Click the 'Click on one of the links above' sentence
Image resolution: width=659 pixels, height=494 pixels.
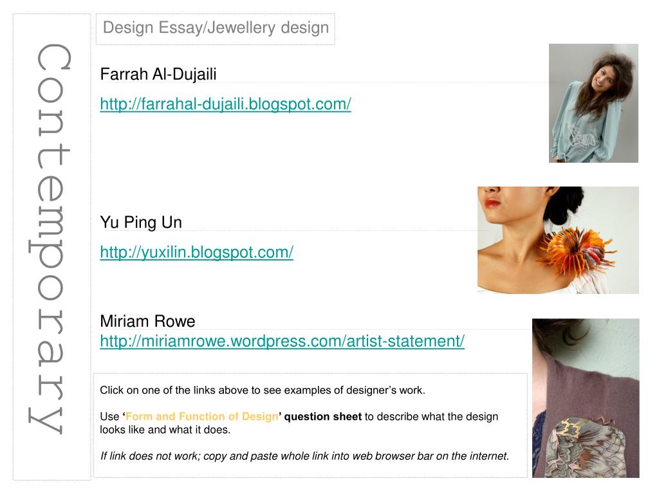(x=263, y=390)
